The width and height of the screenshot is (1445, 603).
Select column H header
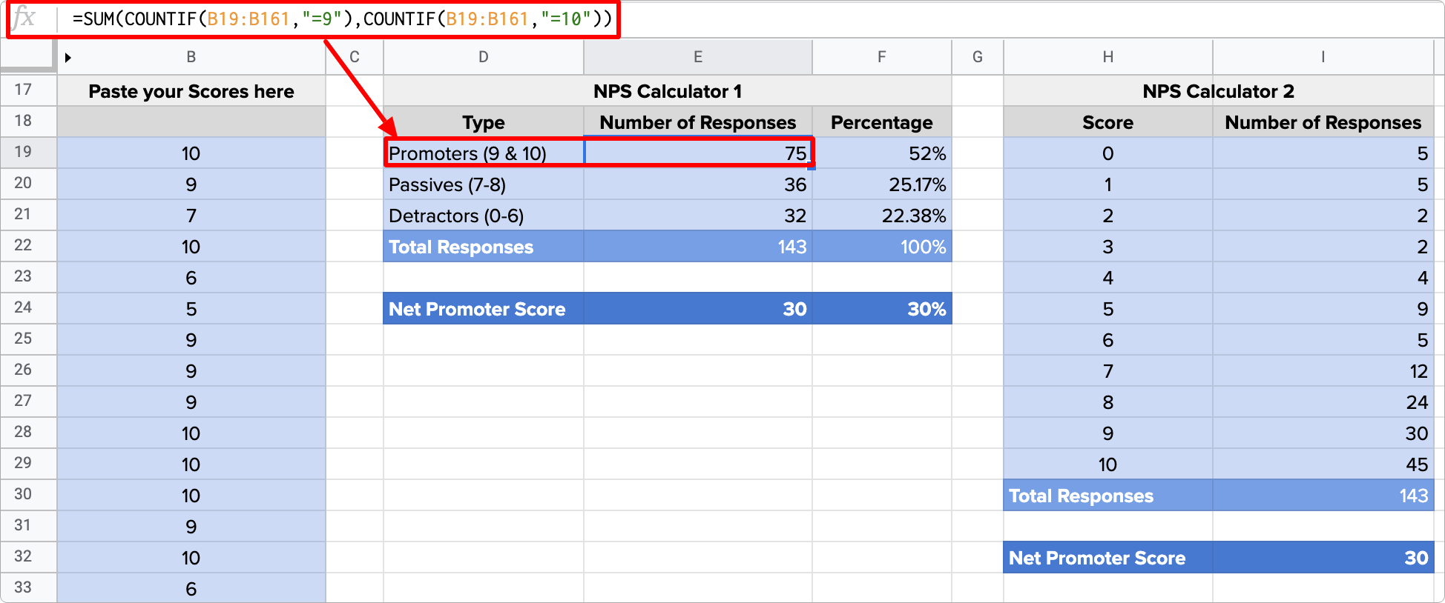[x=1107, y=57]
